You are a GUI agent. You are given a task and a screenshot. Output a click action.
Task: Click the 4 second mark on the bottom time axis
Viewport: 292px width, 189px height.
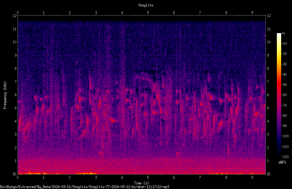(x=122, y=178)
